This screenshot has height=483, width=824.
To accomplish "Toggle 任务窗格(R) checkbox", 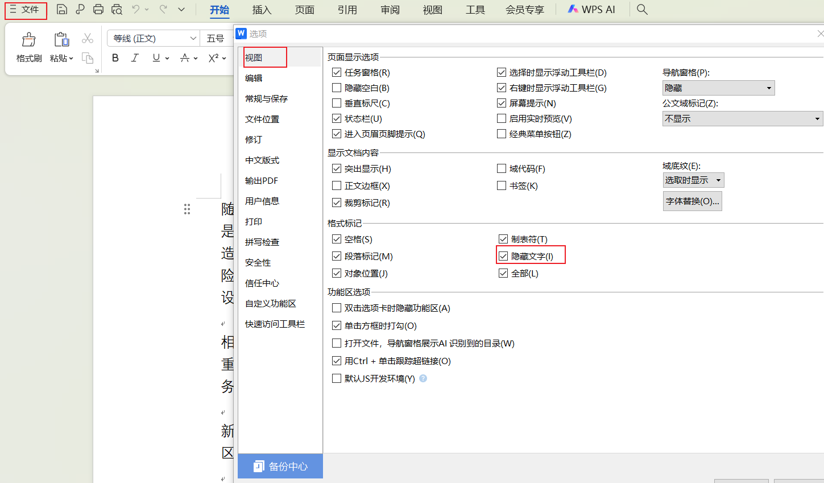I will pyautogui.click(x=337, y=72).
